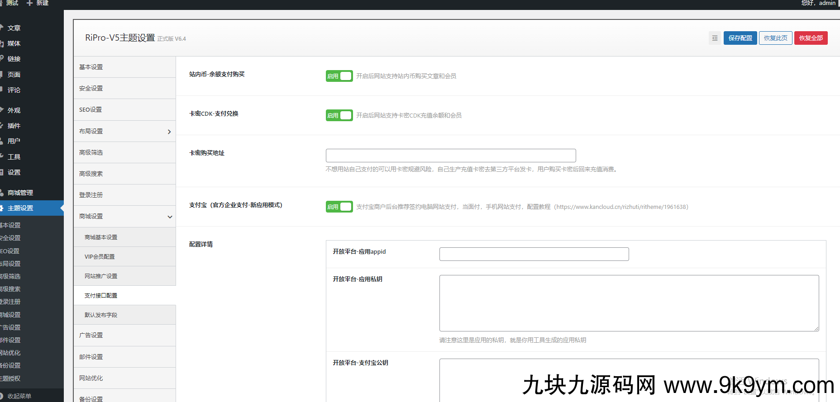
Task: Switch to the SEO设置 tab
Action: pos(91,109)
